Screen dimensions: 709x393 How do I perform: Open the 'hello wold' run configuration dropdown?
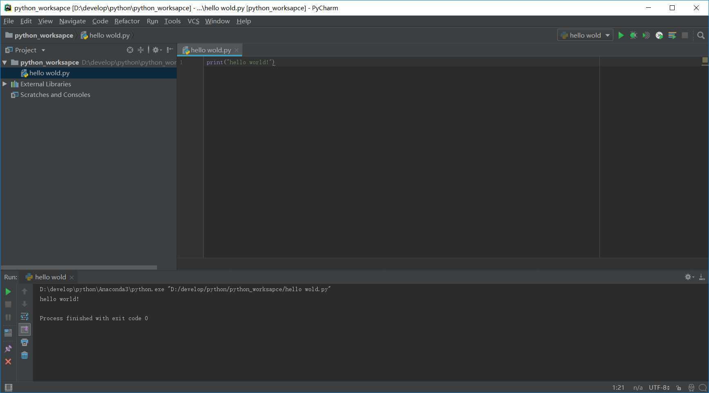coord(585,36)
